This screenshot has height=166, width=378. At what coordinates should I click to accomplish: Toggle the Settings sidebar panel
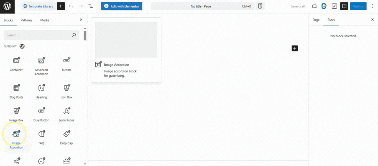coord(344,6)
